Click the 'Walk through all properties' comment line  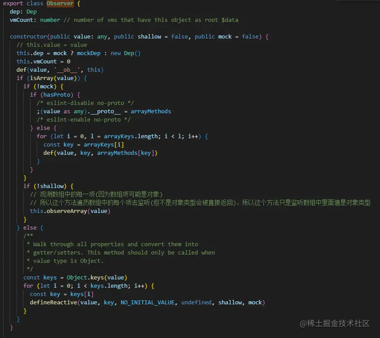point(112,244)
